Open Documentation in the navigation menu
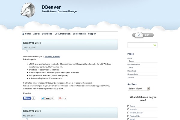 (63, 34)
